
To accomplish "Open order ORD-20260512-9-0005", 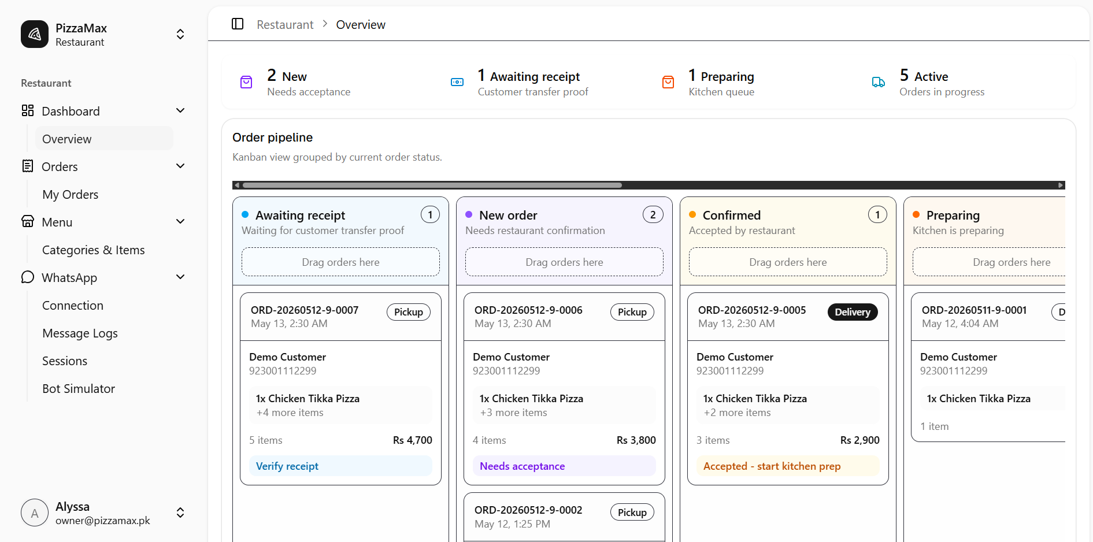I will [752, 310].
